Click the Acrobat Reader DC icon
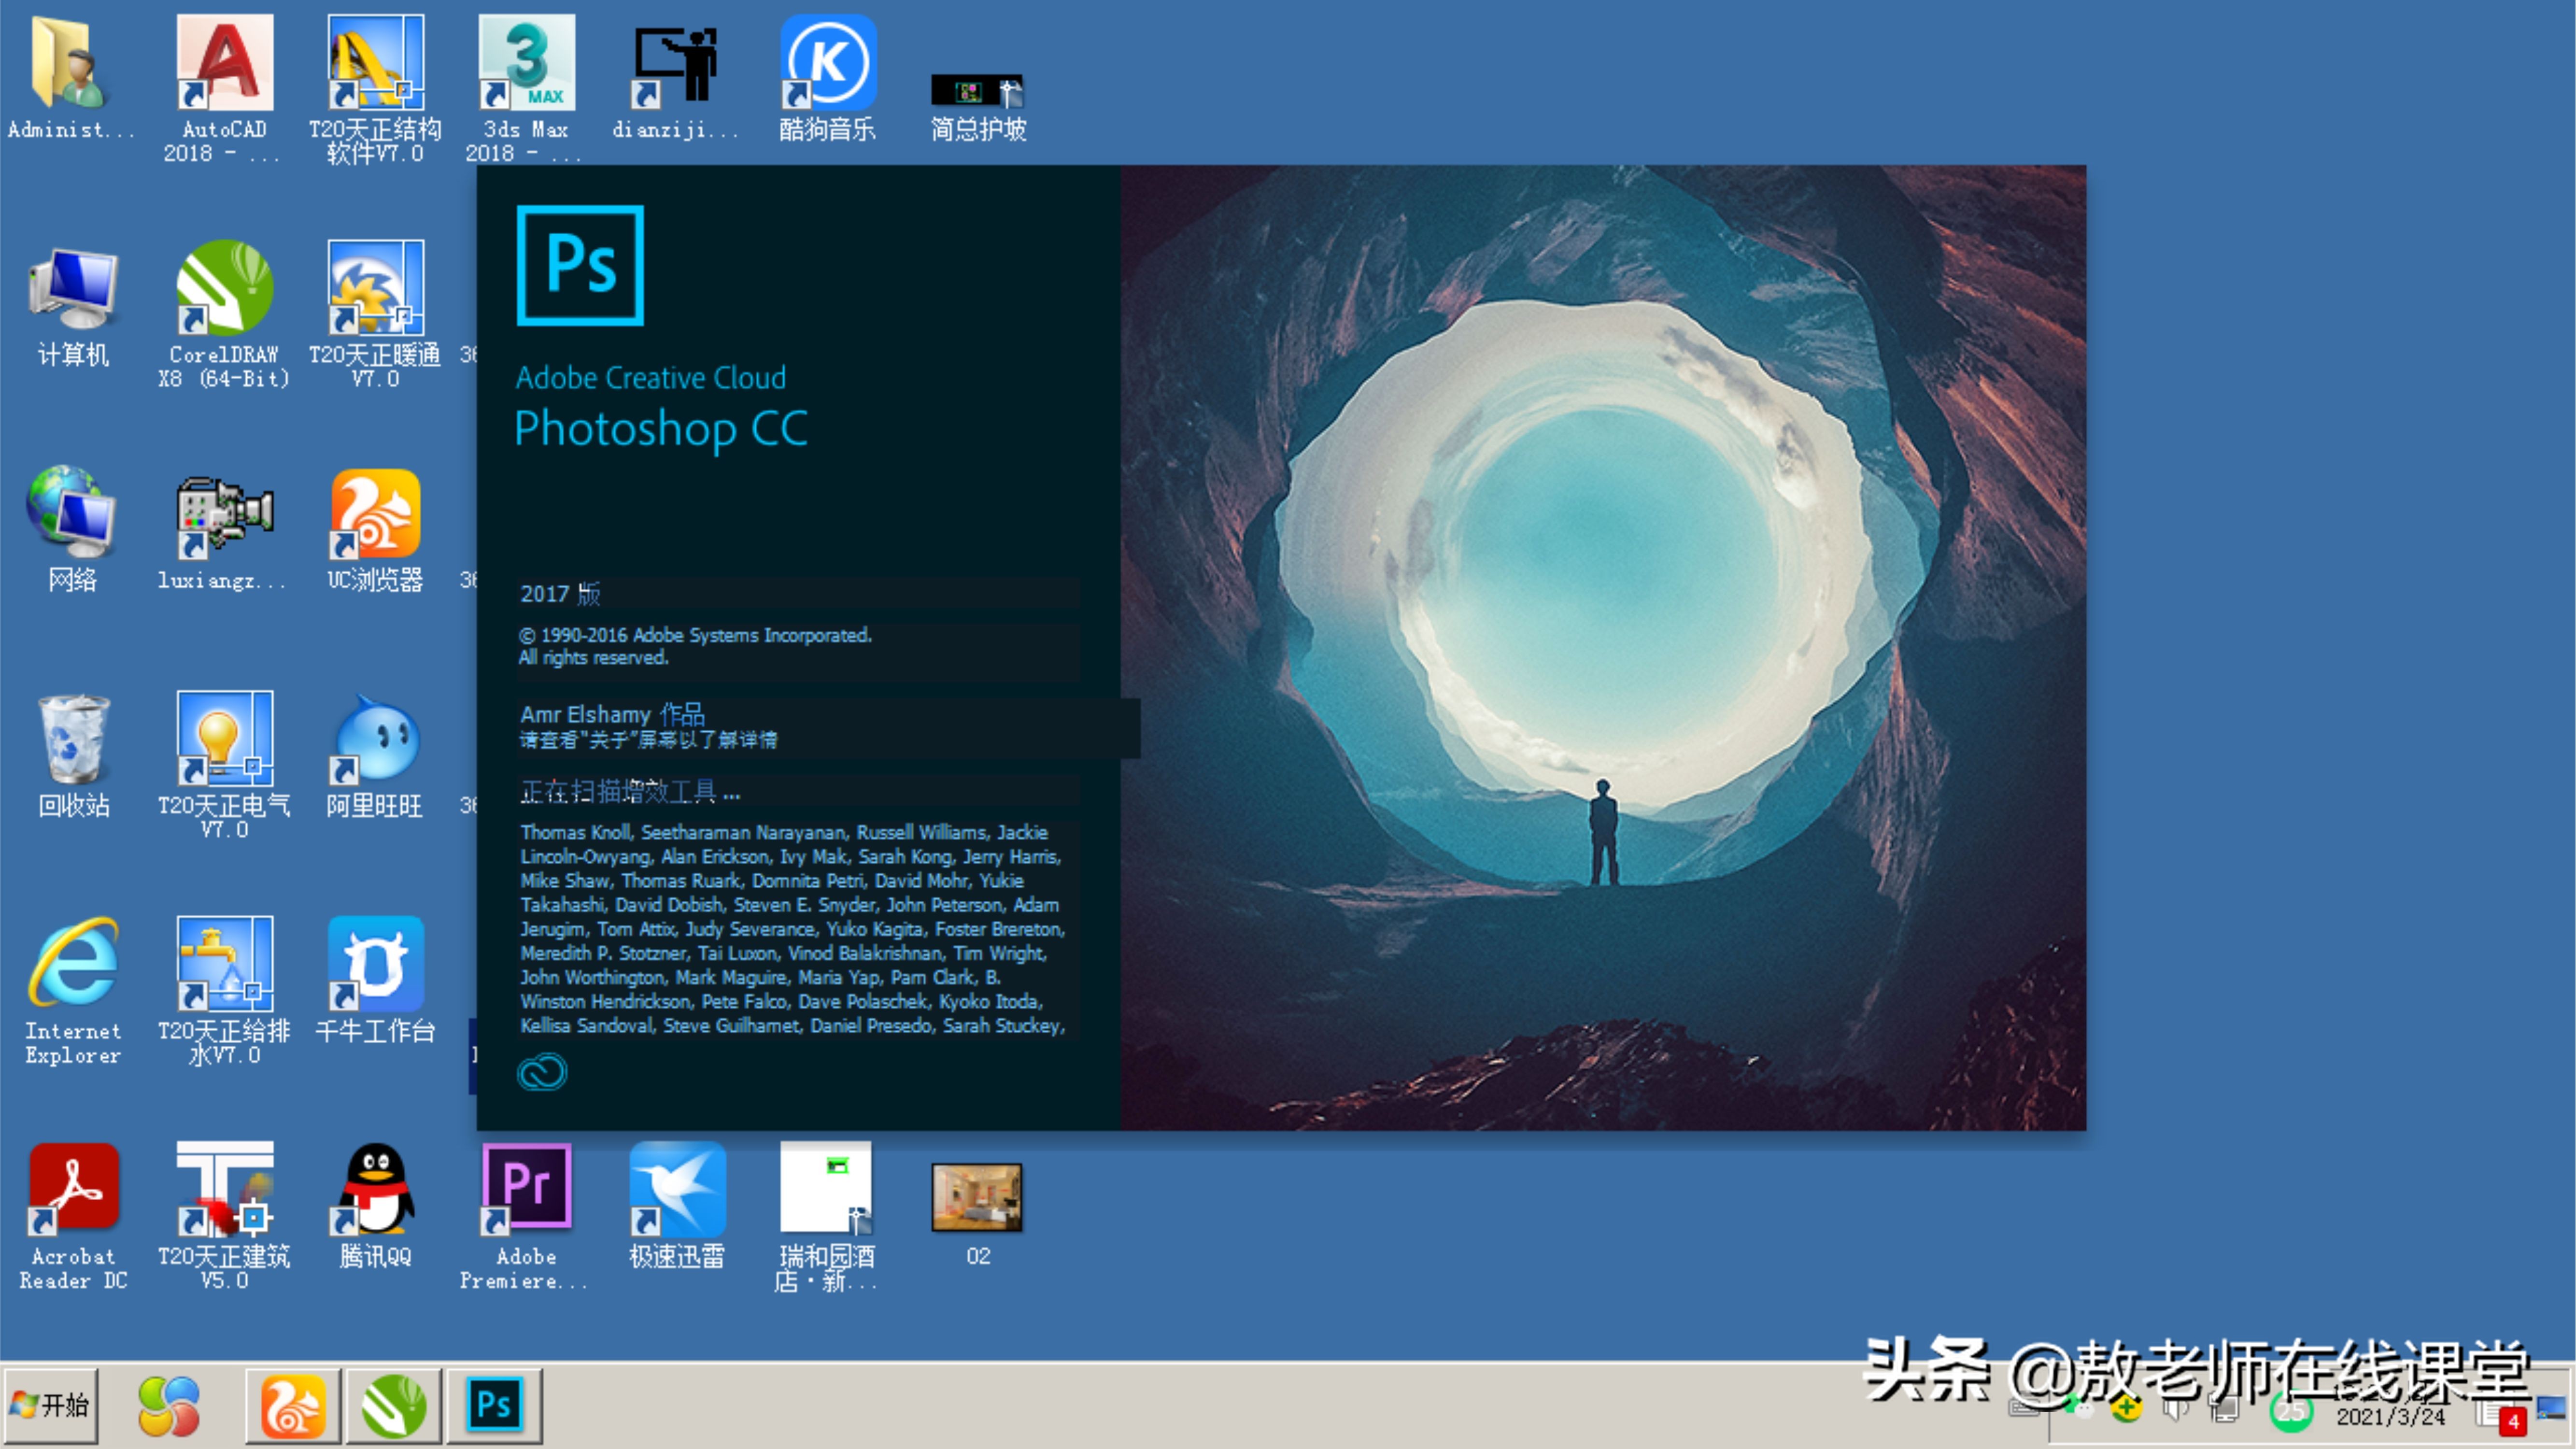Viewport: 2576px width, 1449px height. click(x=74, y=1190)
